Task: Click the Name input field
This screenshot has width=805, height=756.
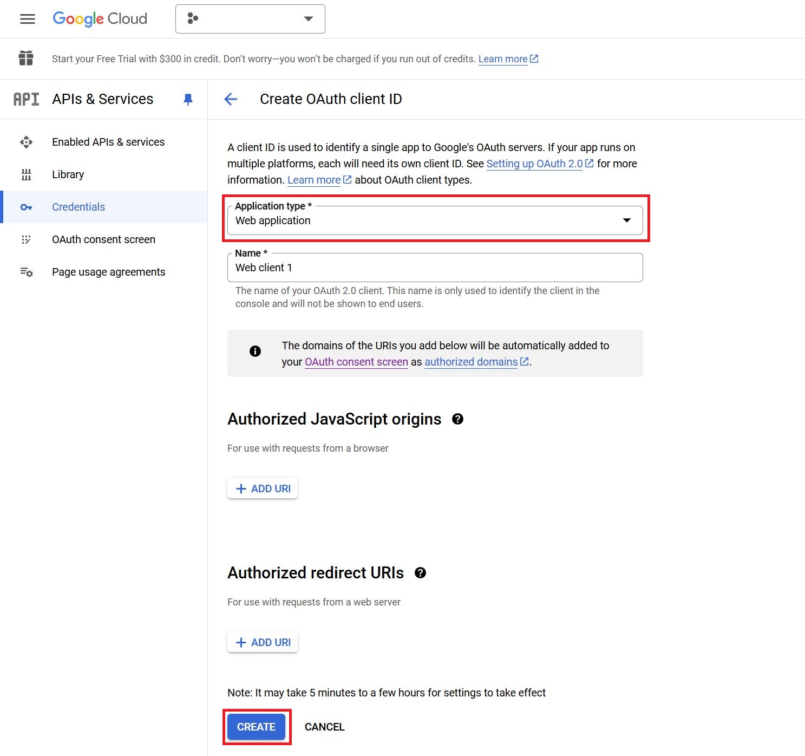Action: [x=435, y=268]
